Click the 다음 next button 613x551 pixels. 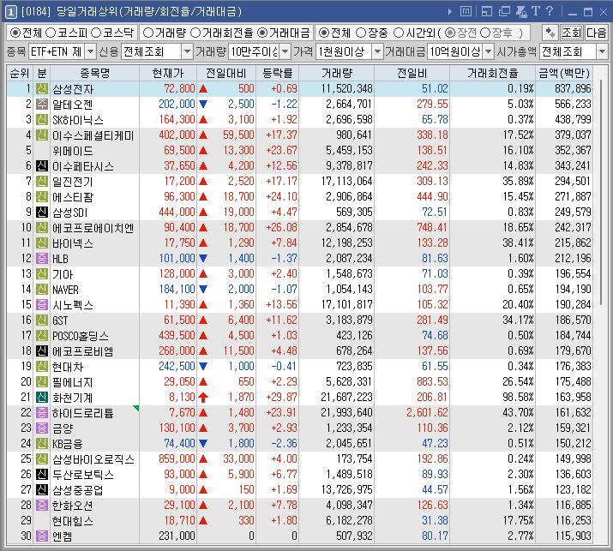596,33
